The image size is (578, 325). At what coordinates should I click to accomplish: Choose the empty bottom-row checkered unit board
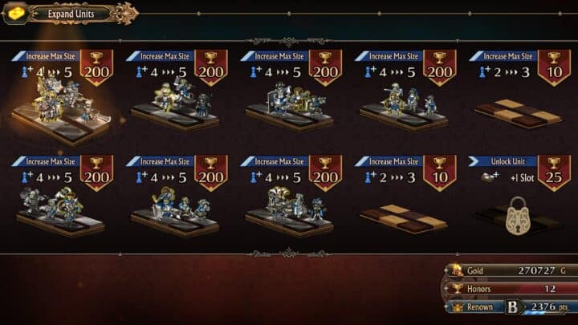(x=404, y=219)
